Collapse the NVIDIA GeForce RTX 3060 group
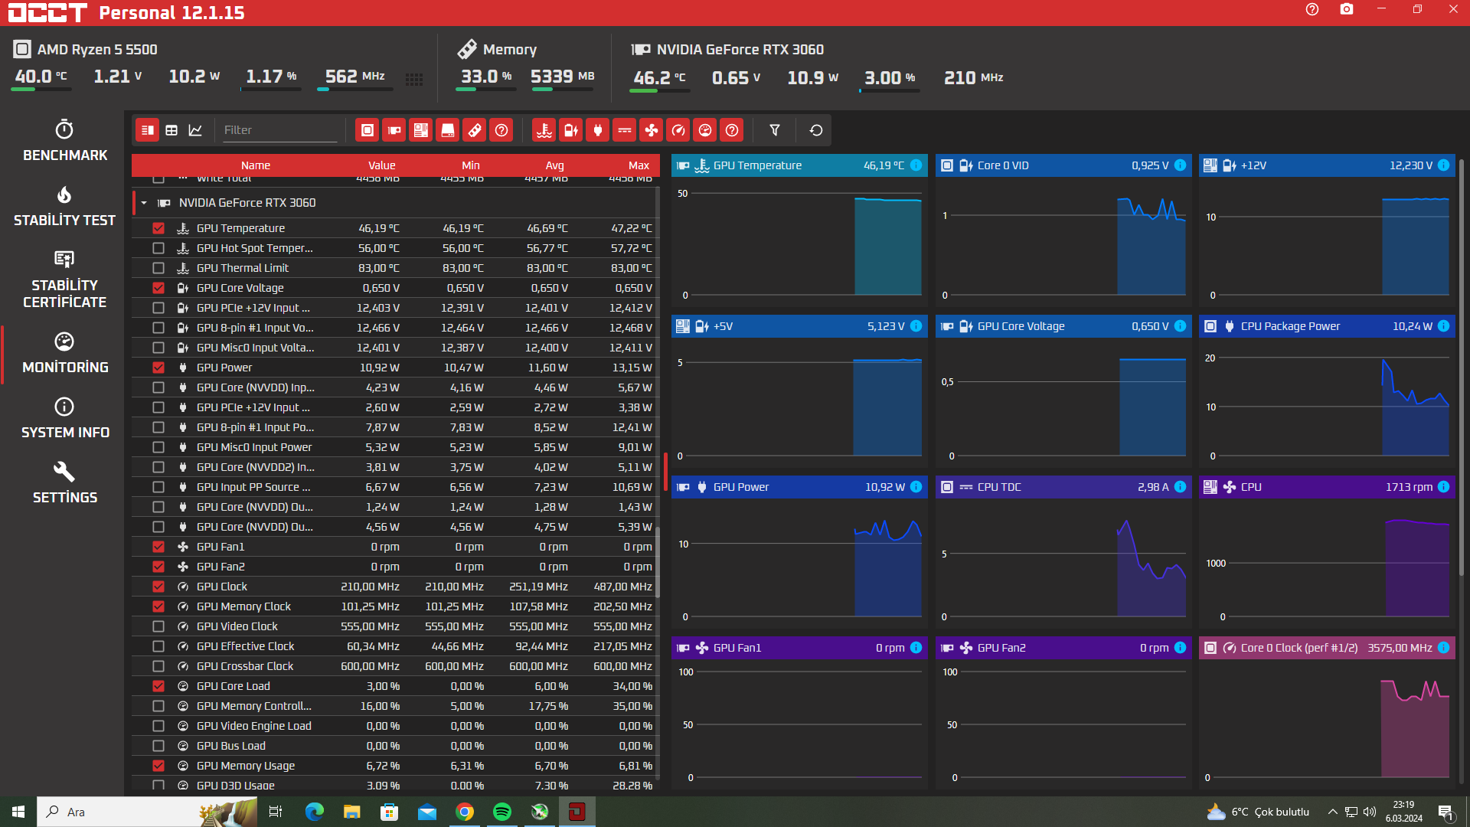Viewport: 1470px width, 827px height. coord(144,203)
